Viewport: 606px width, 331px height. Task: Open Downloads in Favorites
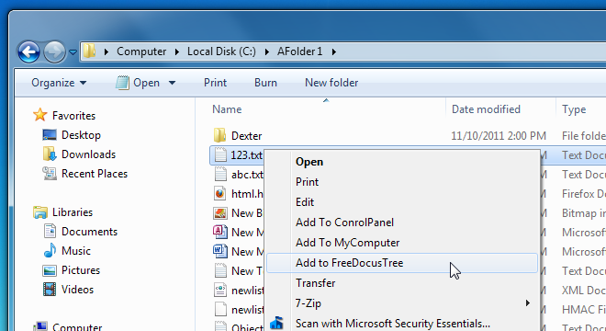[88, 154]
